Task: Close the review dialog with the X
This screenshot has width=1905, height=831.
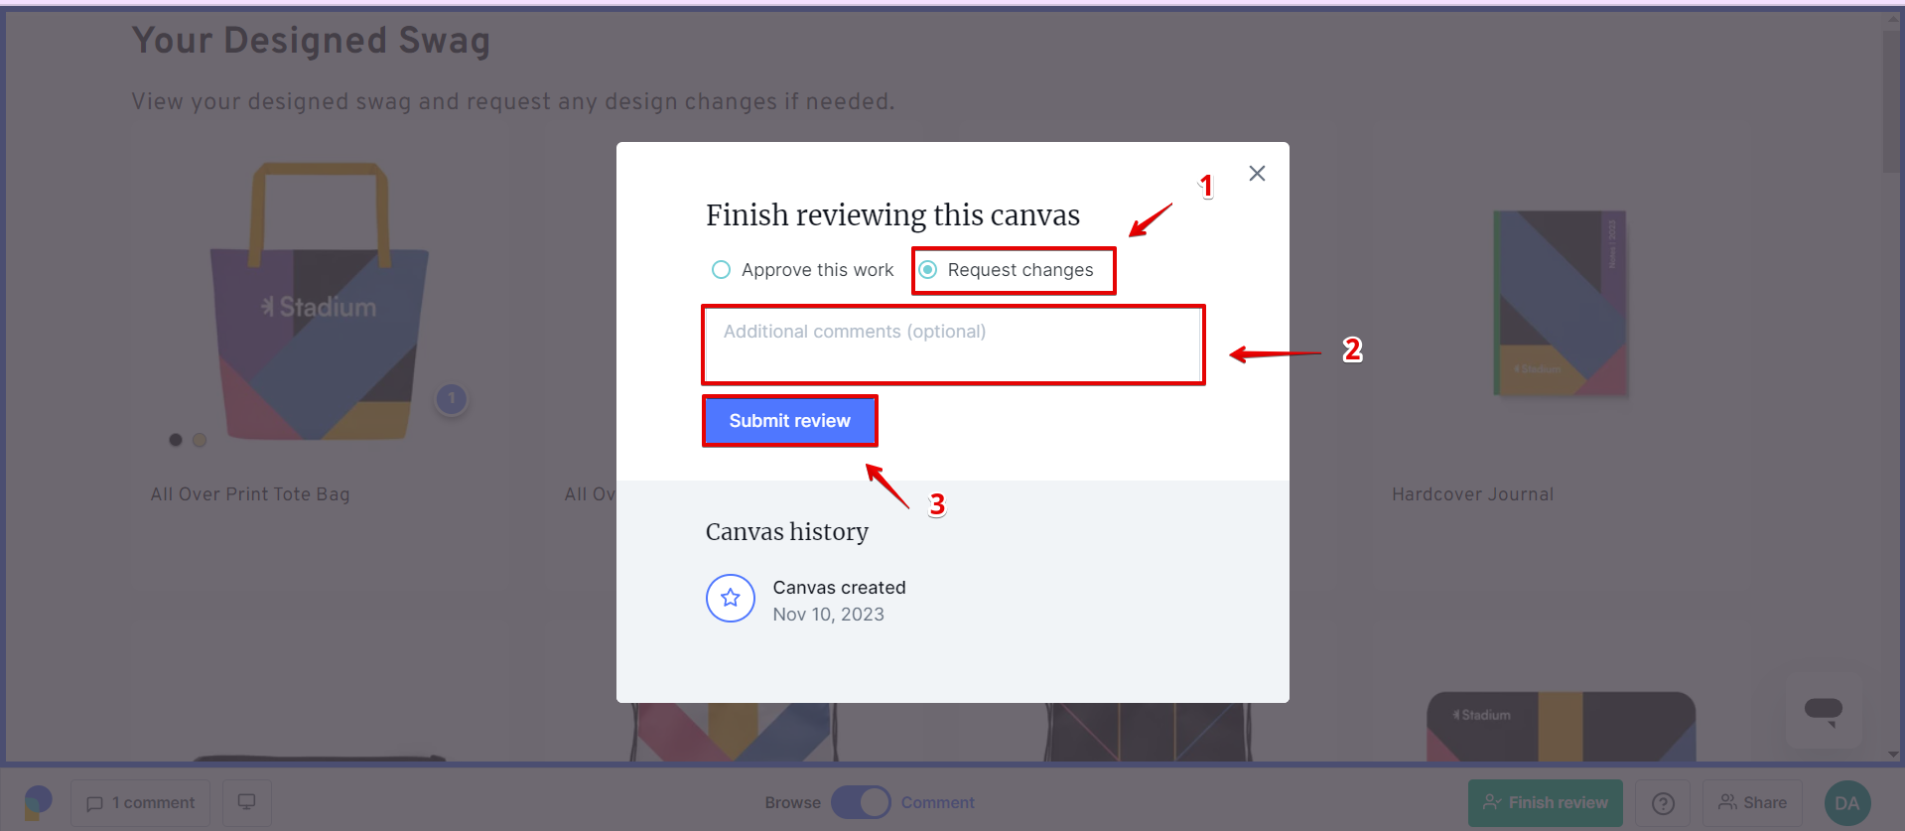Action: pyautogui.click(x=1257, y=174)
